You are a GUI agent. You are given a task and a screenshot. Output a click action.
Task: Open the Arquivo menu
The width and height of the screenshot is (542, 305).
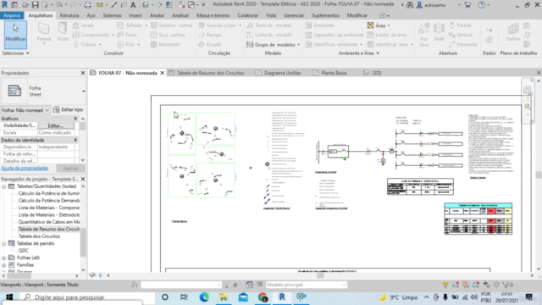[x=12, y=15]
